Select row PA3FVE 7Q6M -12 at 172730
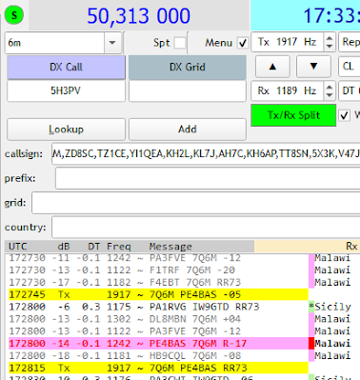The height and width of the screenshot is (380, 360). [x=158, y=258]
